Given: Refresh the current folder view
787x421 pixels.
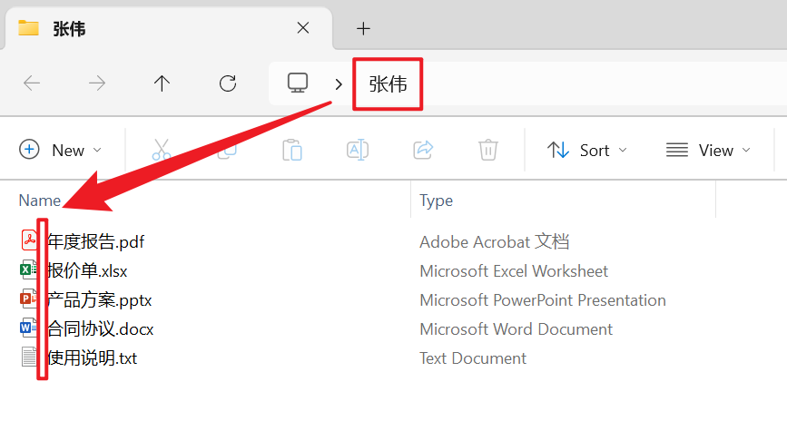Looking at the screenshot, I should tap(227, 83).
